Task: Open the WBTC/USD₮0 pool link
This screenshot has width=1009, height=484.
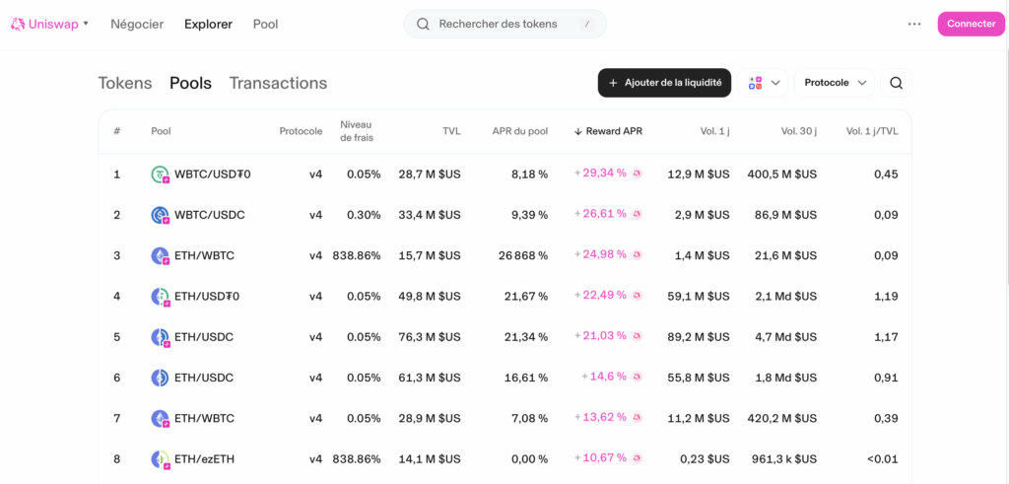Action: pyautogui.click(x=213, y=173)
